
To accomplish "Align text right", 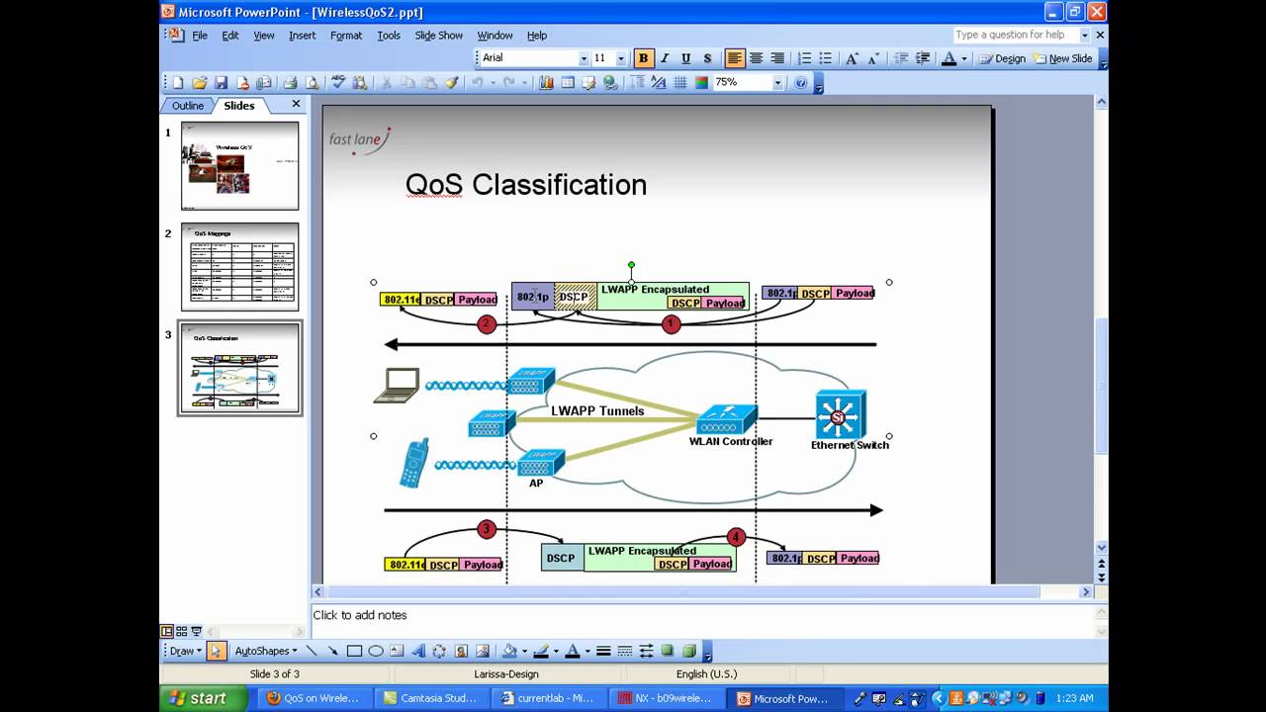I will [x=777, y=58].
